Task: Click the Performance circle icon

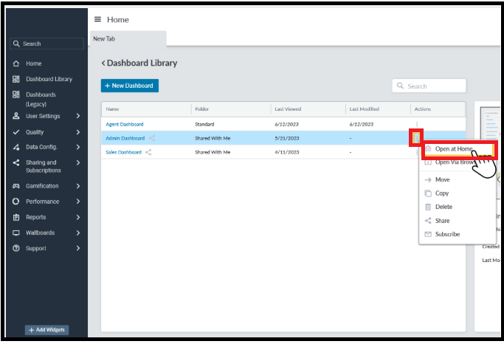Action: click(x=16, y=202)
